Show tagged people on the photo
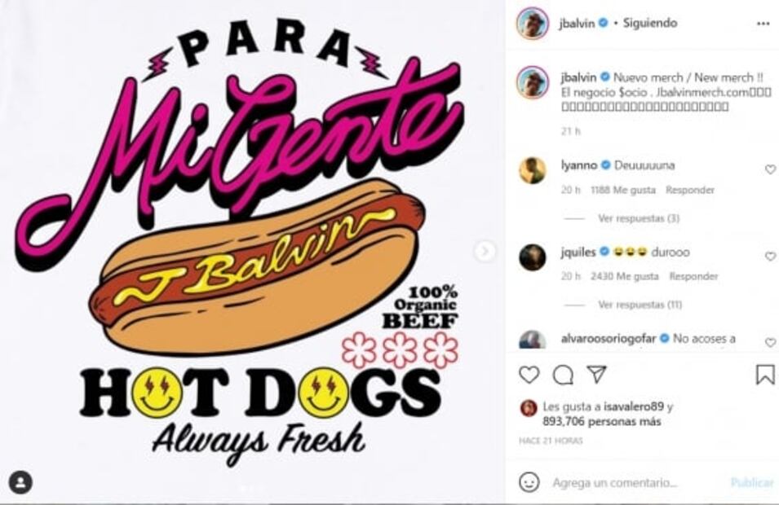Screen dimensions: 779x505 [20, 482]
